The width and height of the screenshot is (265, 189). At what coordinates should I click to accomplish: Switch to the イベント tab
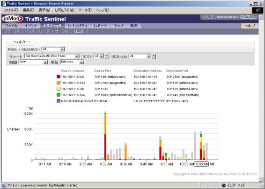(30, 26)
